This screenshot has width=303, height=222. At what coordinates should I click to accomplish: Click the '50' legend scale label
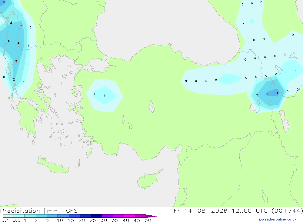pyautogui.click(x=148, y=220)
